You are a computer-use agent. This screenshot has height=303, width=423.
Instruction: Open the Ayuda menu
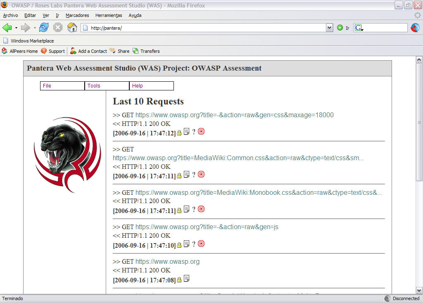(135, 15)
